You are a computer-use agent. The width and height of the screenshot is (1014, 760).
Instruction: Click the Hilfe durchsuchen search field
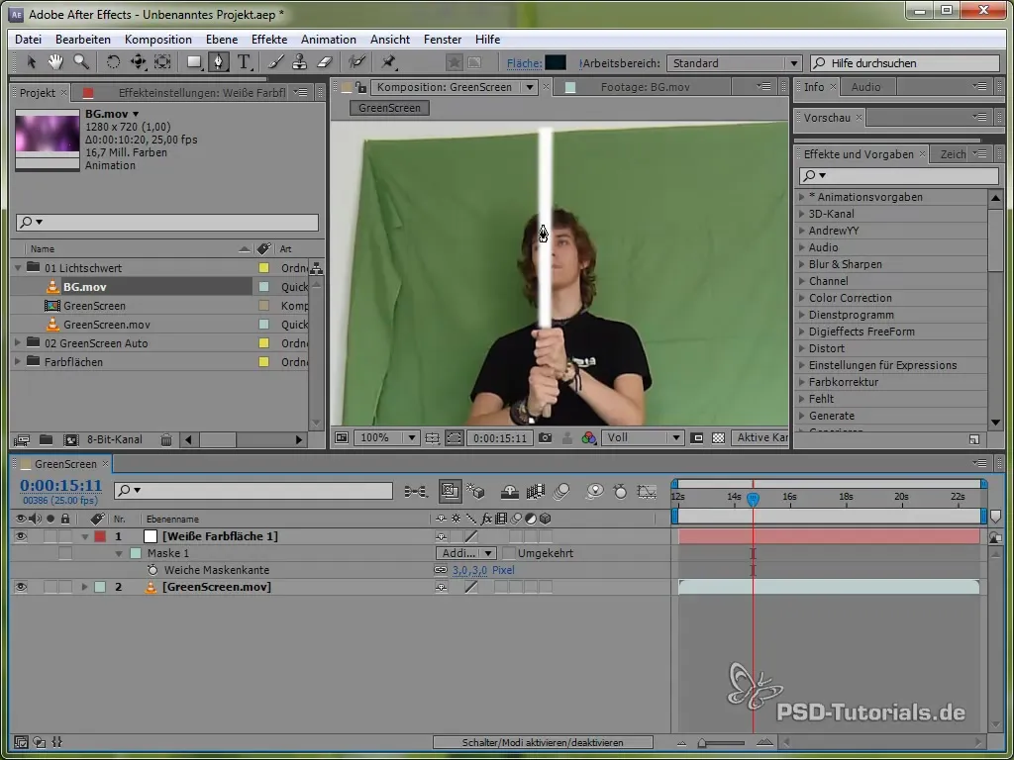pos(905,63)
